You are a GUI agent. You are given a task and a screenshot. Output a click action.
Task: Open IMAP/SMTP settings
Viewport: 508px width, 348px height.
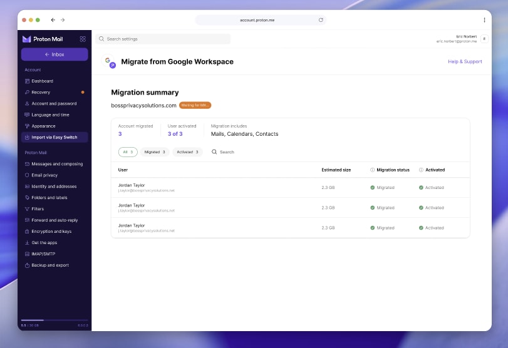click(54, 253)
